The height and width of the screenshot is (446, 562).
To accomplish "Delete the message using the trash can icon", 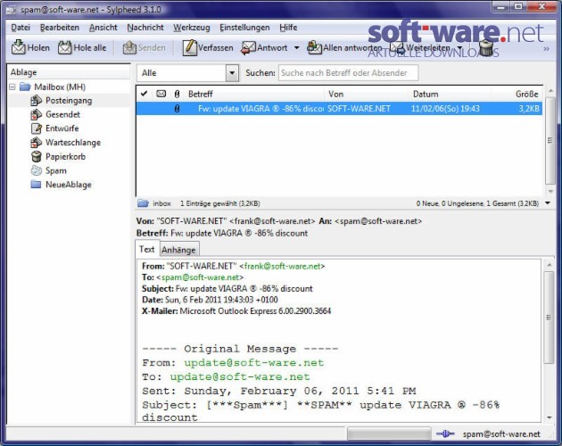I will pyautogui.click(x=486, y=48).
